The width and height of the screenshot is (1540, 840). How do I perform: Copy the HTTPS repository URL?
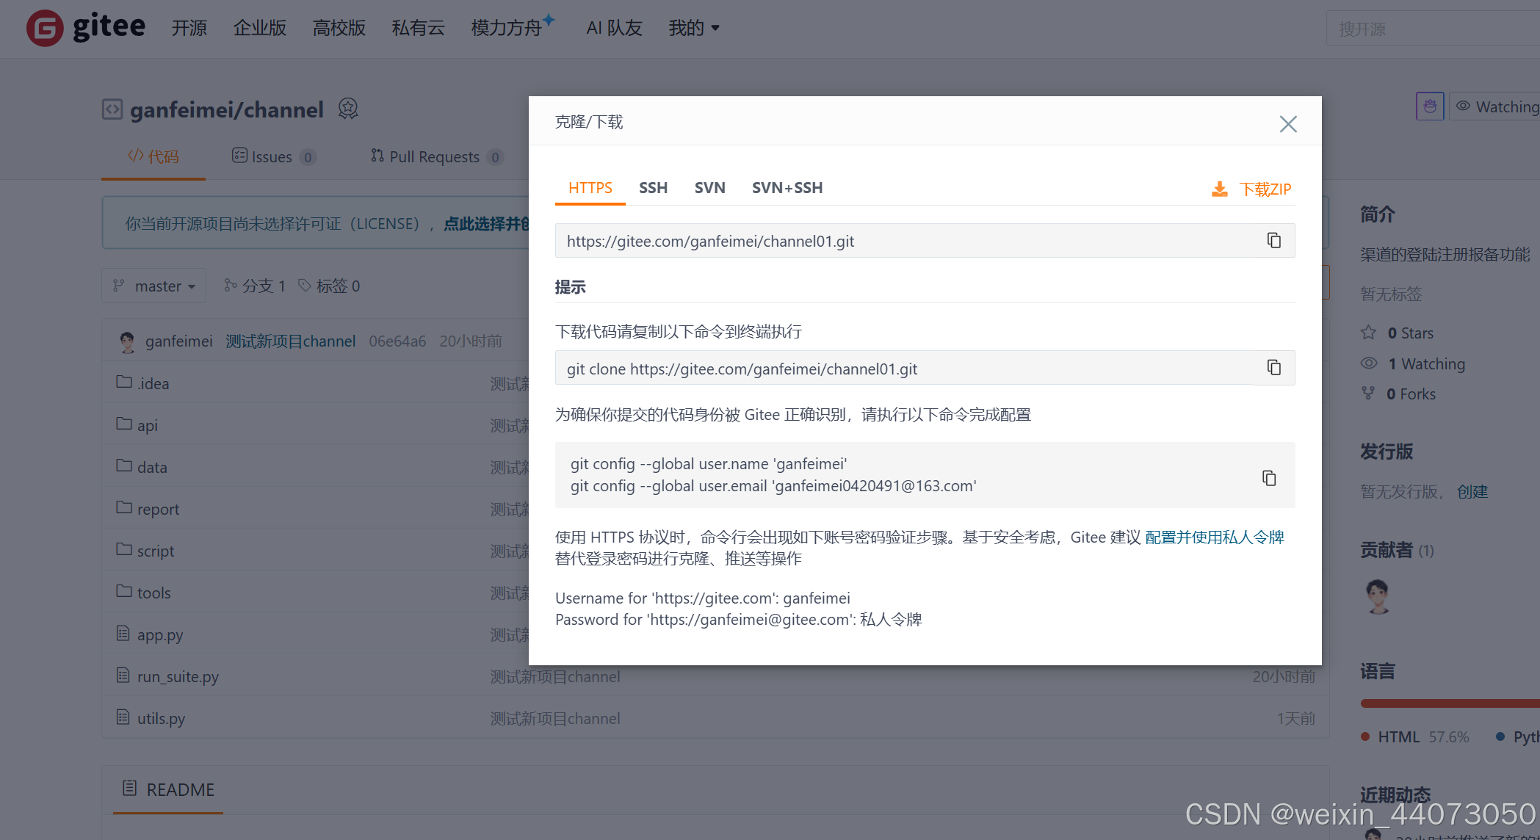[1274, 241]
